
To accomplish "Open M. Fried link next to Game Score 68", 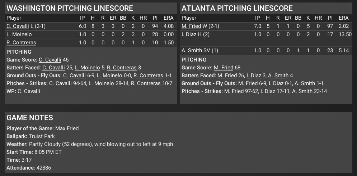I will coord(224,68).
